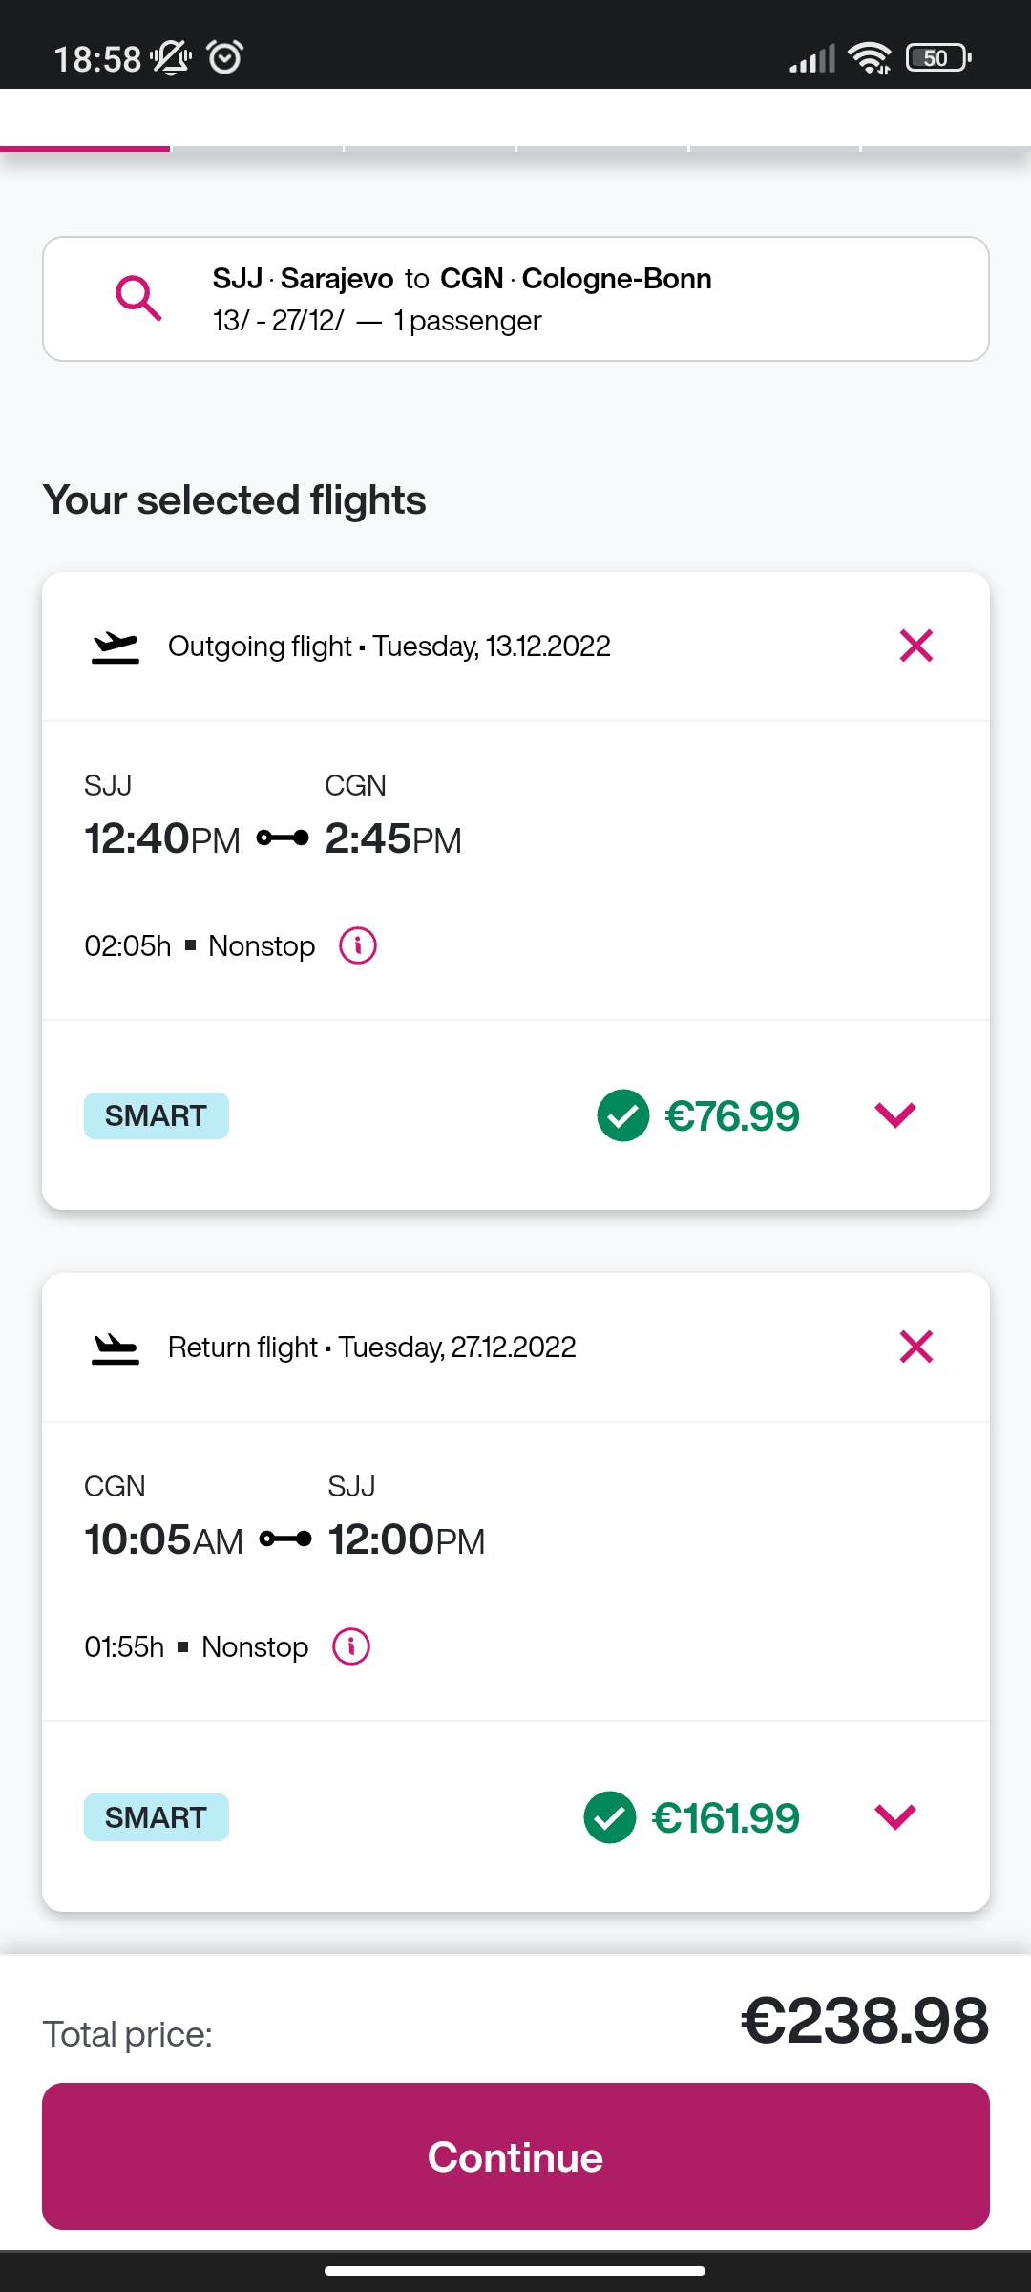Tap the Wi-Fi status icon
Image resolution: width=1031 pixels, height=2292 pixels.
coord(870,57)
